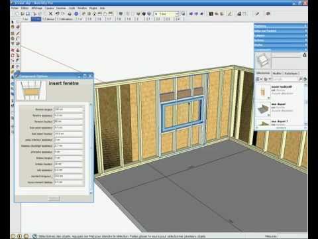Screen dimensions: 318x239
Task: Open the Caméra menu
Action: pos(49,8)
